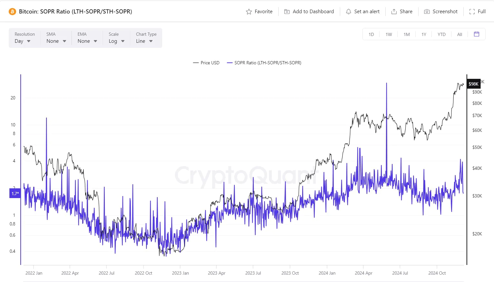Click the $90K price axis label
The width and height of the screenshot is (494, 282).
477,92
